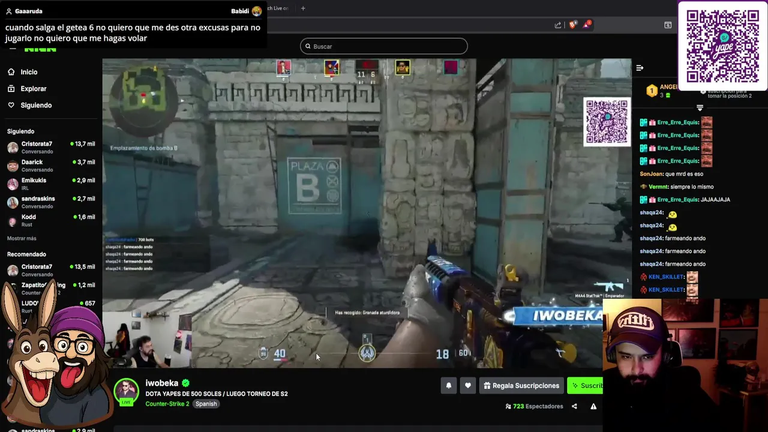Click Vermnt username in chat
Image resolution: width=768 pixels, height=432 pixels.
(658, 187)
